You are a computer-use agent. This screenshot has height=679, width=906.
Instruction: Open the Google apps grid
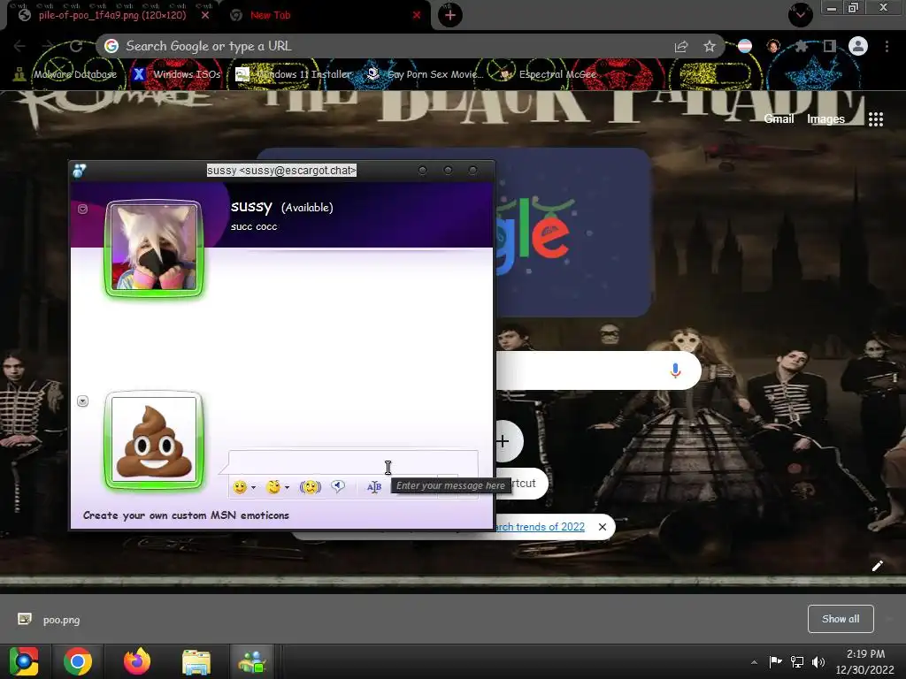(876, 119)
